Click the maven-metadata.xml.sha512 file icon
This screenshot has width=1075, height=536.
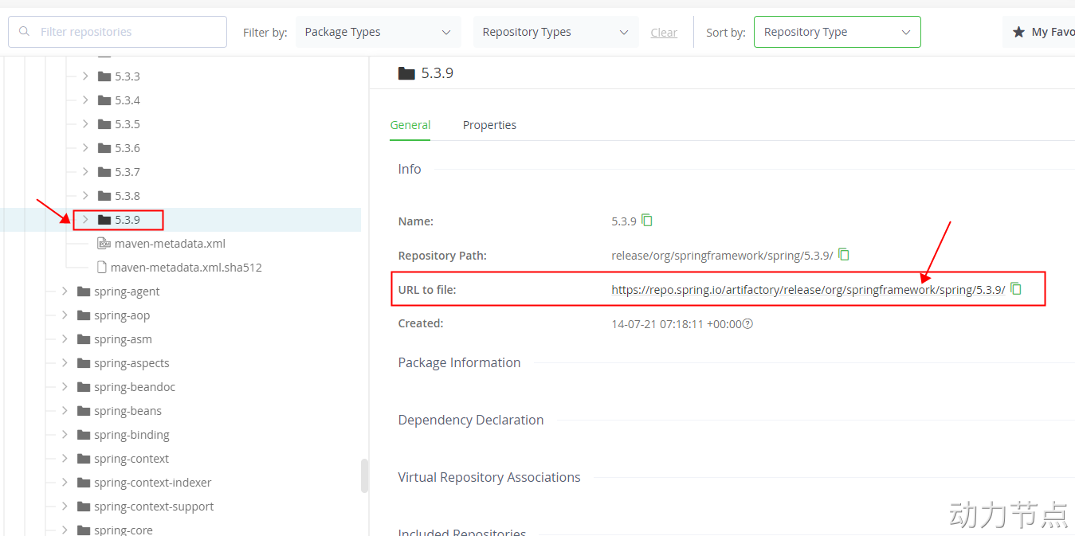click(x=101, y=268)
